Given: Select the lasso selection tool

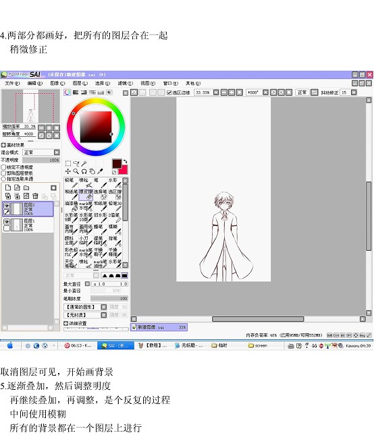Looking at the screenshot, I should pos(76,163).
